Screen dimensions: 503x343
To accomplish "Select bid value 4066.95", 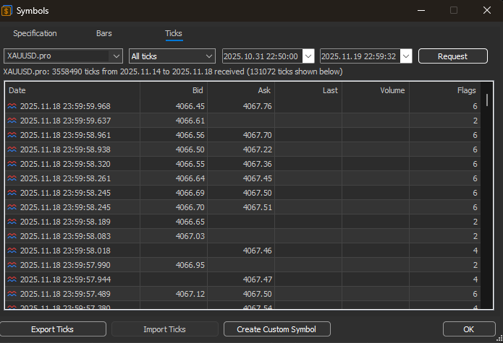I will click(190, 265).
